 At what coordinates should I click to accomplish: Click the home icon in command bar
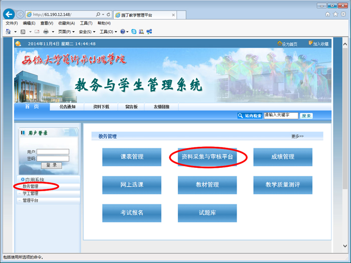tap(9, 32)
